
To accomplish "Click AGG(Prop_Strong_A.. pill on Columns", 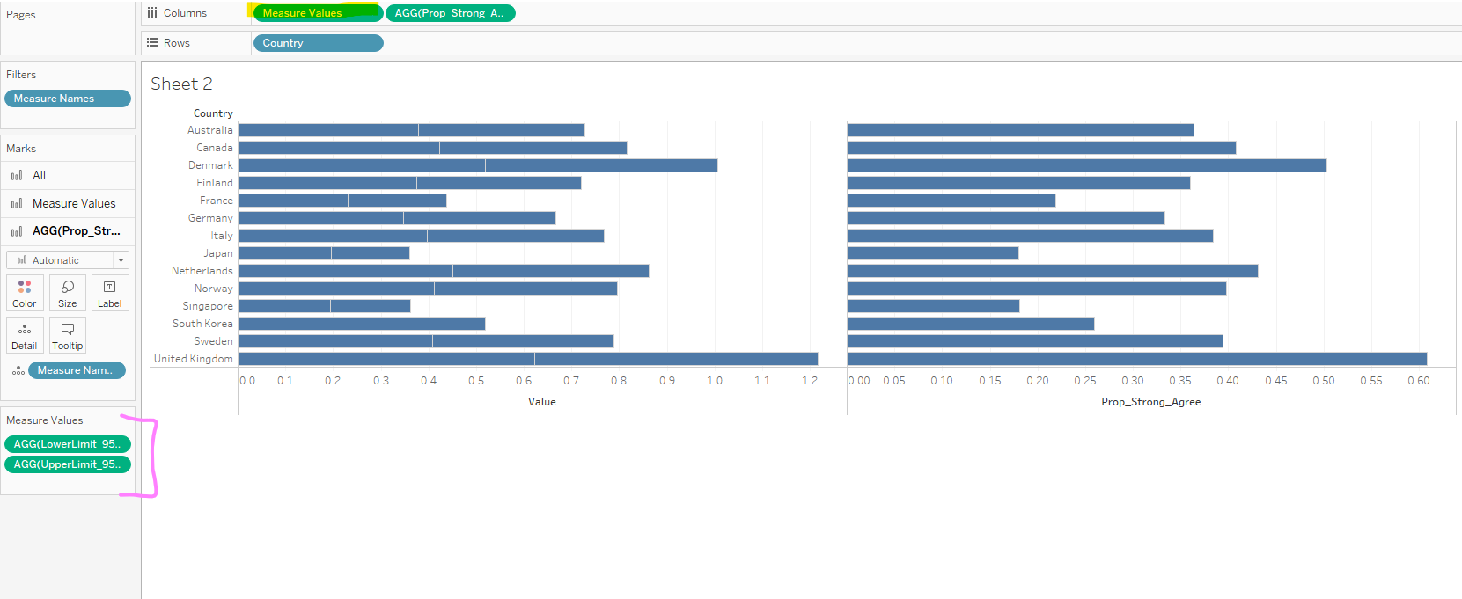I will (450, 13).
